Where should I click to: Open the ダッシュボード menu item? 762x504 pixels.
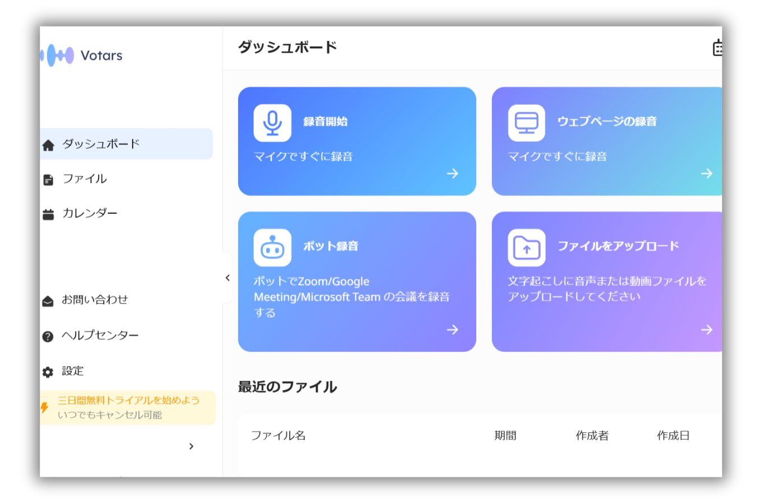pyautogui.click(x=127, y=144)
